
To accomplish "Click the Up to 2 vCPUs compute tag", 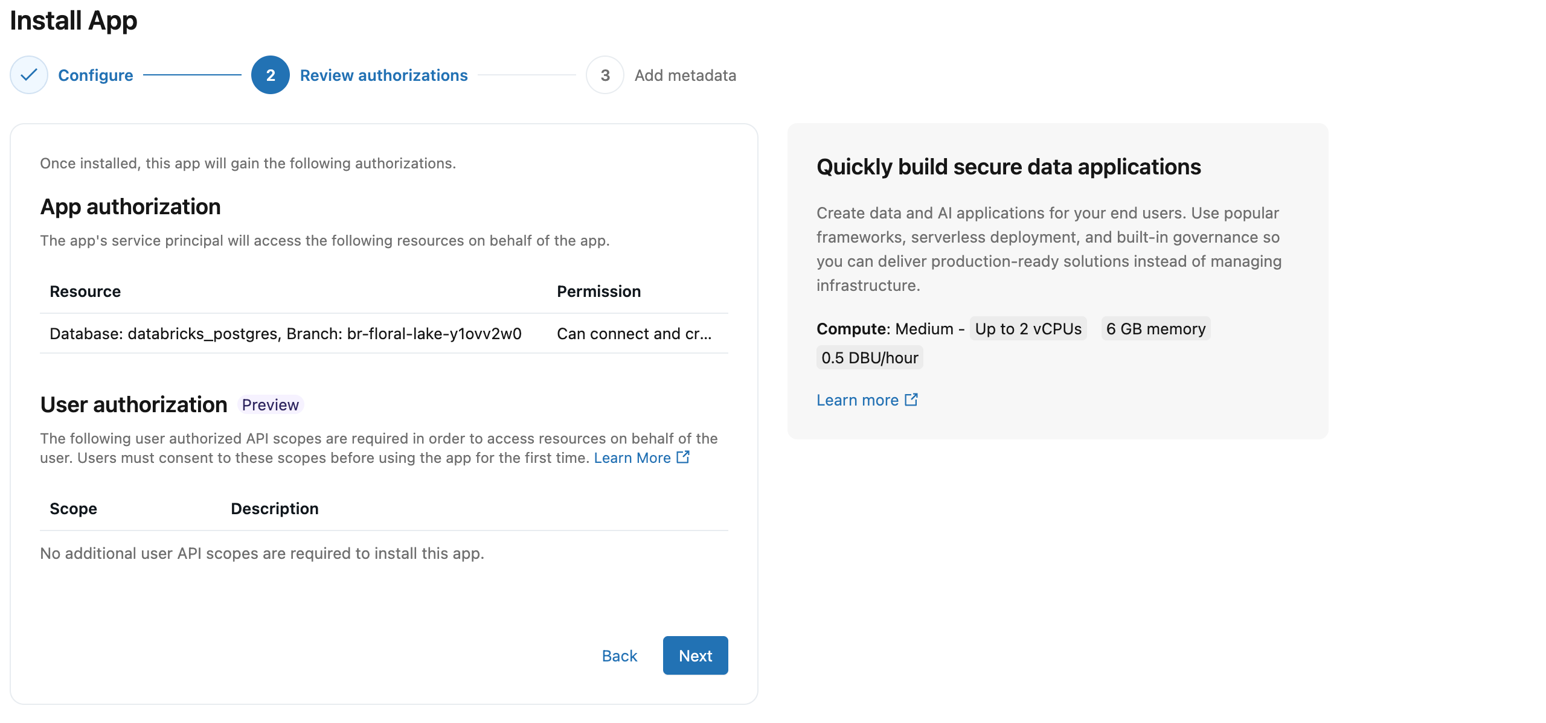I will tap(1028, 328).
